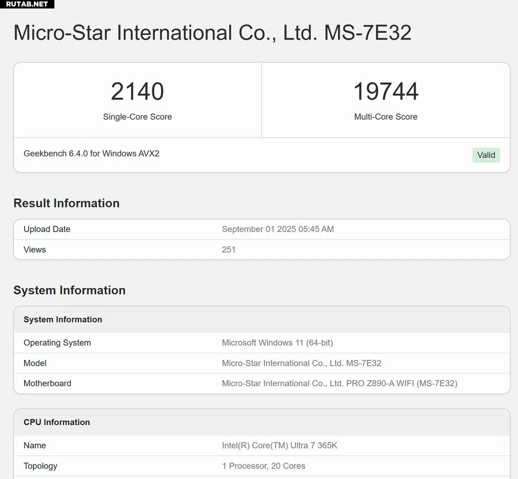Select Motherboard value PRO Z890-A WIFI (MS-7E32)
The height and width of the screenshot is (479, 518).
(x=340, y=384)
